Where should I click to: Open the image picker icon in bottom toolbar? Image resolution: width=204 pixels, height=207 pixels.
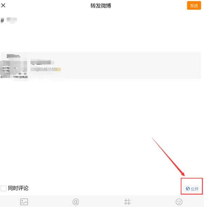[x=24, y=202]
